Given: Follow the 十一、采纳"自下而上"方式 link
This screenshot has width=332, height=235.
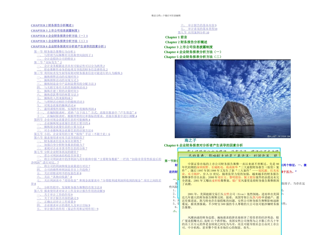Looking at the screenshot, I should click(87, 113).
